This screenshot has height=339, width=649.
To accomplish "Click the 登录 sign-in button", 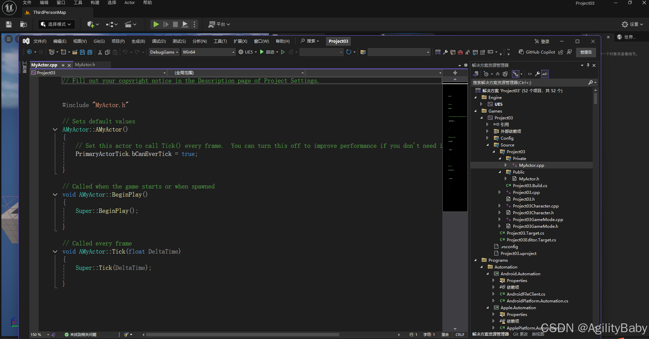I will (542, 41).
